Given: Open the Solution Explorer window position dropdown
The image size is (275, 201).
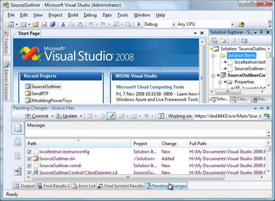Looking at the screenshot, I should [x=255, y=33].
